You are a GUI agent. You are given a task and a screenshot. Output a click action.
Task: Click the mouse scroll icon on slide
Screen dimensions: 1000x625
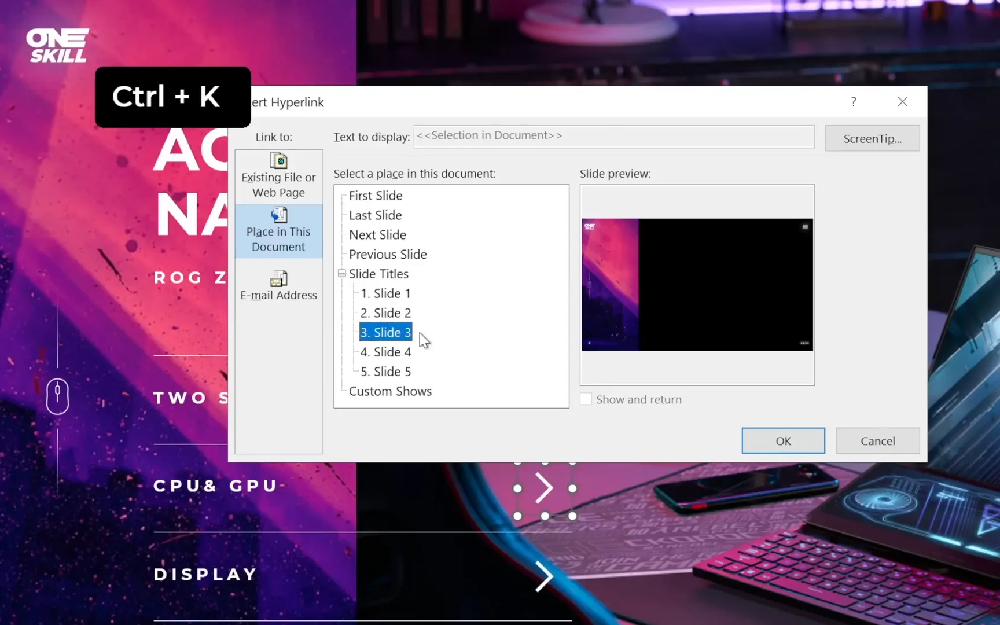[57, 396]
